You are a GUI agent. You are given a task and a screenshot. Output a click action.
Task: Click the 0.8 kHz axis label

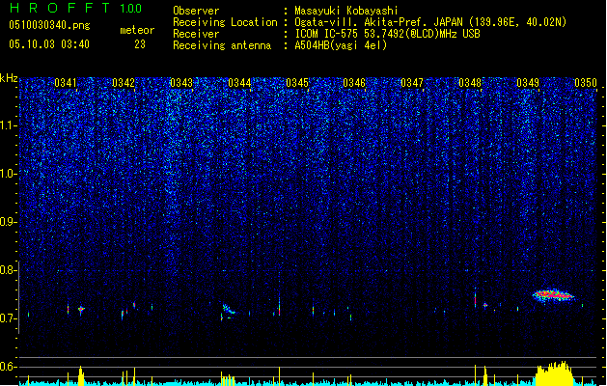click(8, 270)
